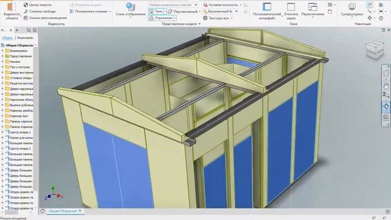Select the Центр опора:1 component
The image size is (391, 220).
point(18,132)
